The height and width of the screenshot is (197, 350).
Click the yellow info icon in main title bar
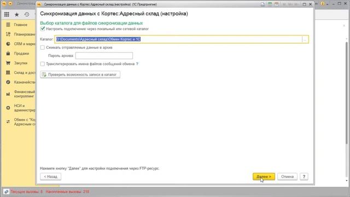click(322, 4)
